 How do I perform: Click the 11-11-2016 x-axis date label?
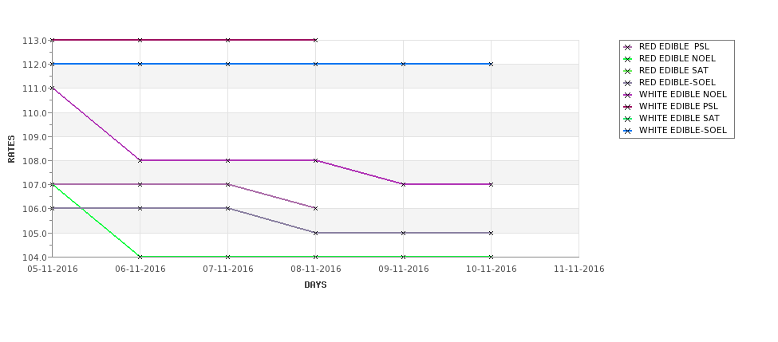click(x=579, y=269)
